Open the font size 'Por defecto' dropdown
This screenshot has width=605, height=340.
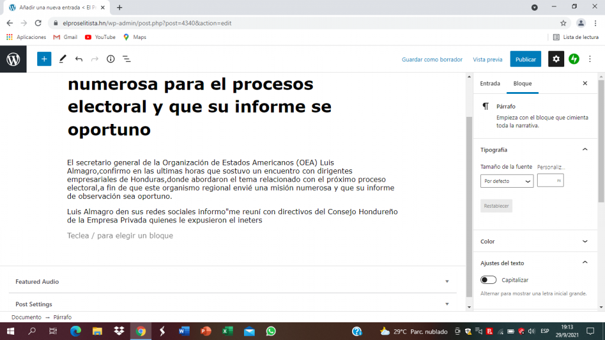pyautogui.click(x=507, y=181)
